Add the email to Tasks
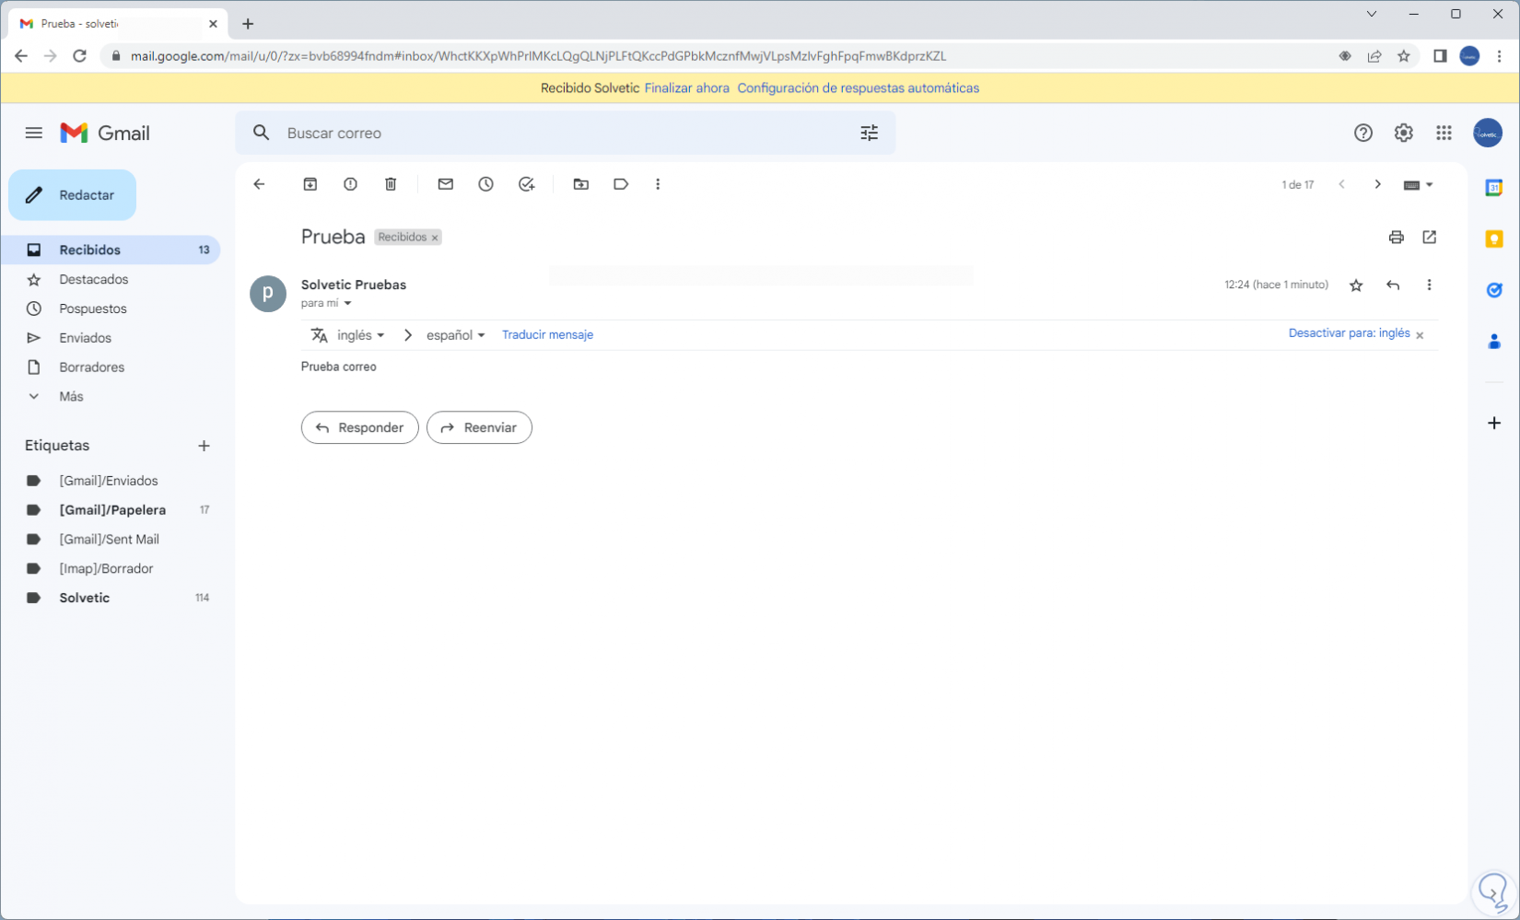 click(526, 184)
